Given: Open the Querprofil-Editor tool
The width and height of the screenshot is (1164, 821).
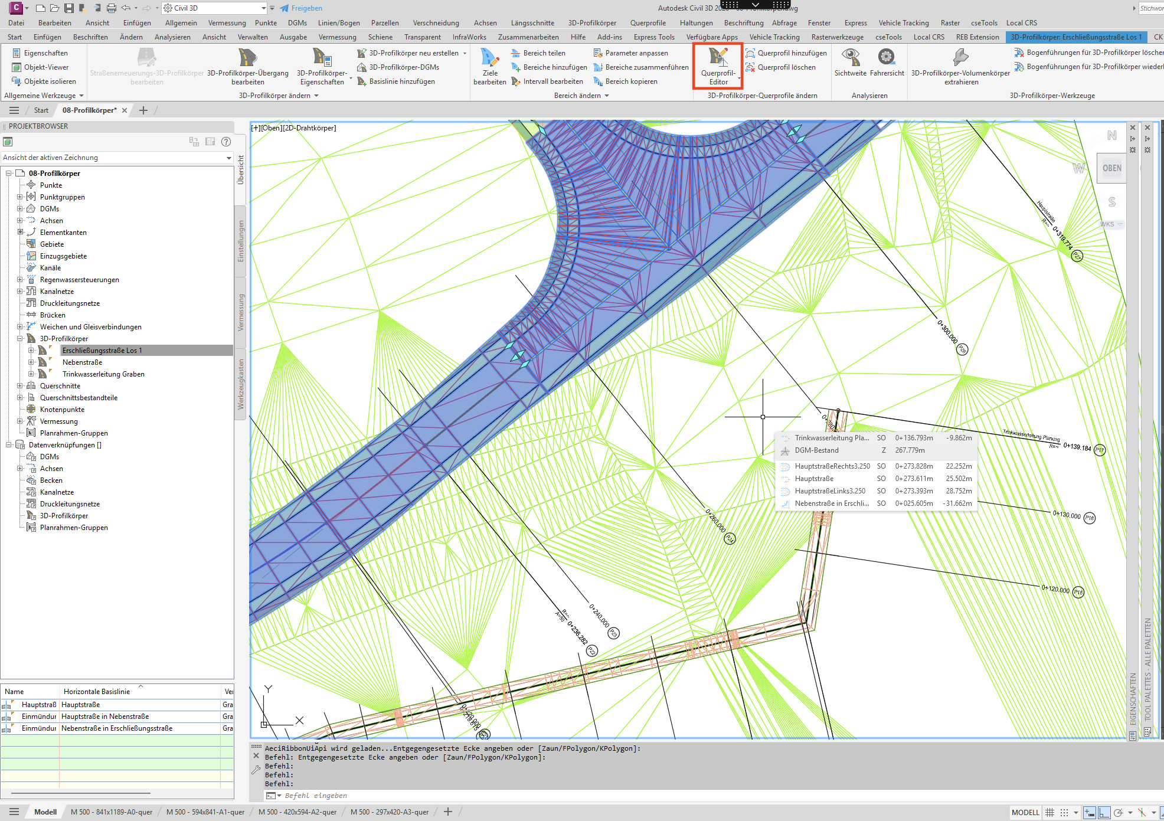Looking at the screenshot, I should pyautogui.click(x=718, y=66).
